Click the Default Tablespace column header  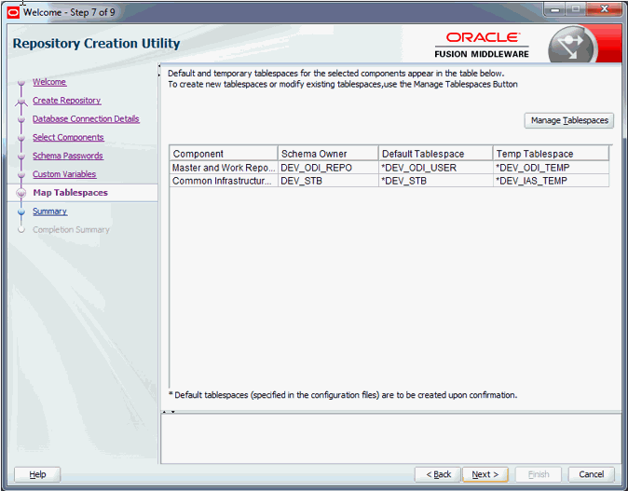click(x=435, y=154)
